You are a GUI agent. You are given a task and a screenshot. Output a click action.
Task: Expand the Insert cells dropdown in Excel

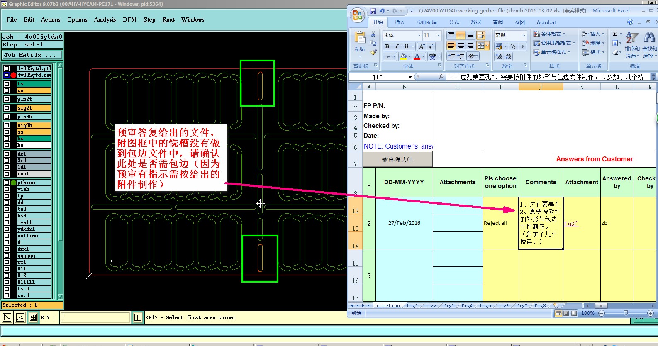(603, 34)
